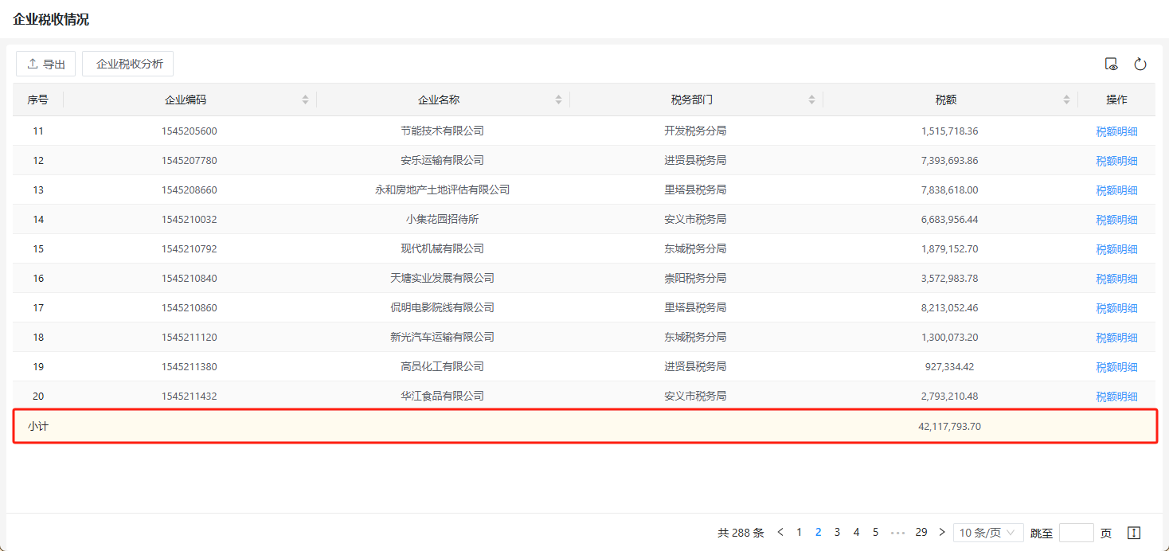Screen dimensions: 1169x551
Task: Switch to page 3 of results
Action: pos(837,532)
